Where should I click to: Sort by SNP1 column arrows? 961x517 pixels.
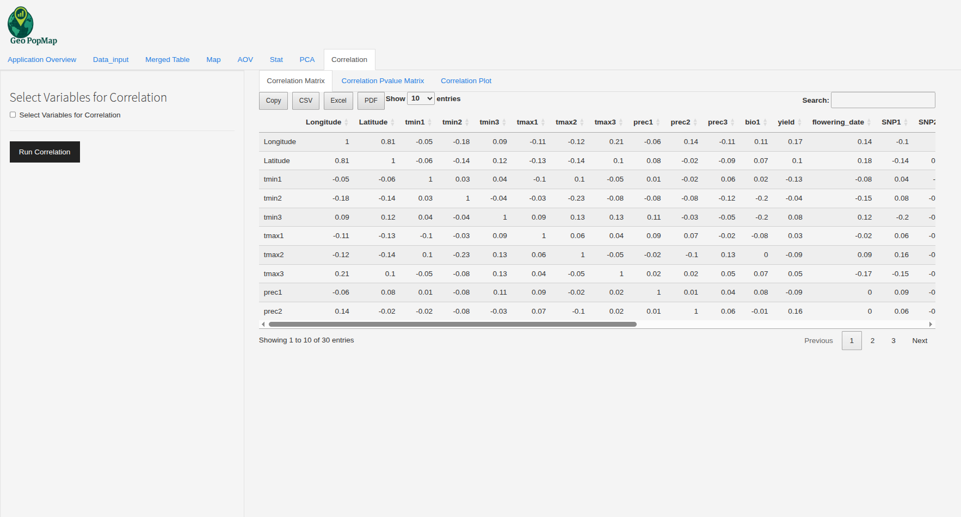[906, 122]
